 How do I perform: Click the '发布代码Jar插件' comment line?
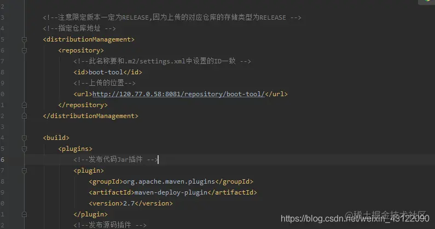coord(115,160)
